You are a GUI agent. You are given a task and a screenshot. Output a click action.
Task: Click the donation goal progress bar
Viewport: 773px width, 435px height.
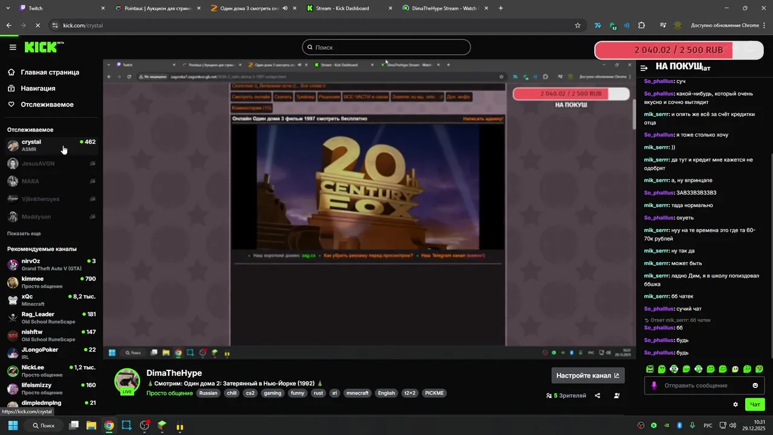[680, 51]
